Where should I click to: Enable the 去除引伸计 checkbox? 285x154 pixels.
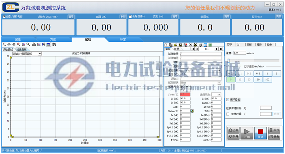click(130, 17)
